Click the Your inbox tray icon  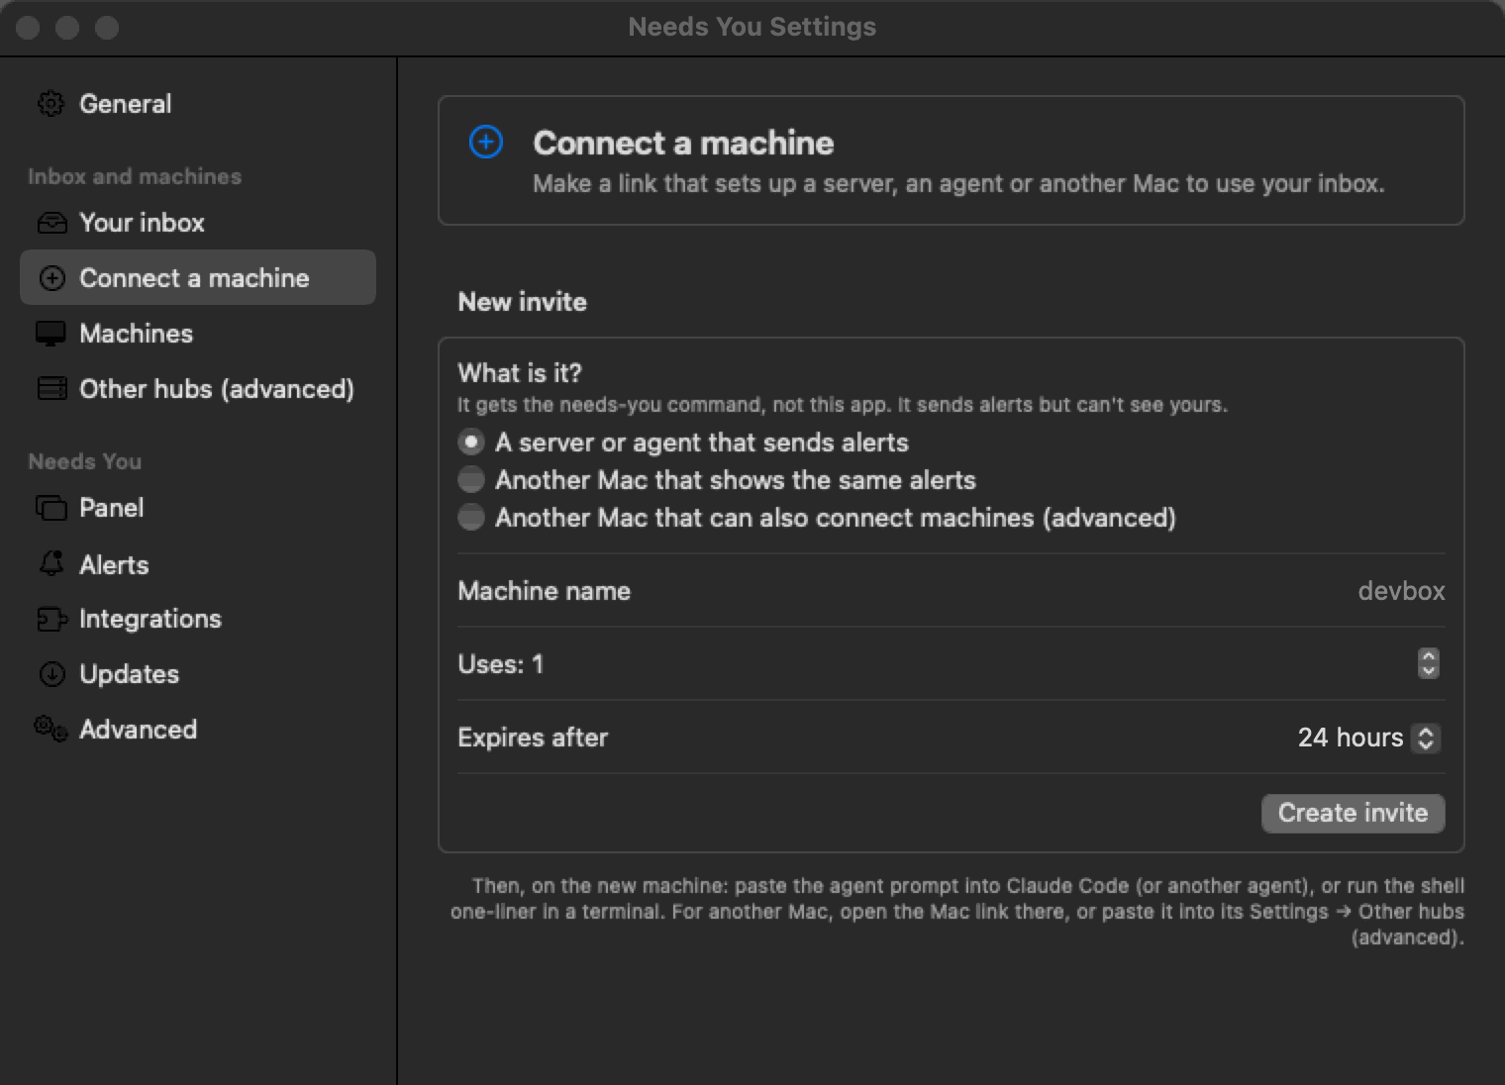51,223
